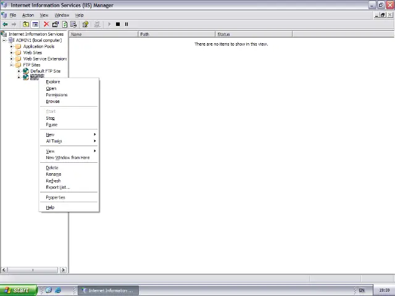
Task: Choose Open from the context menu
Action: [69, 89]
